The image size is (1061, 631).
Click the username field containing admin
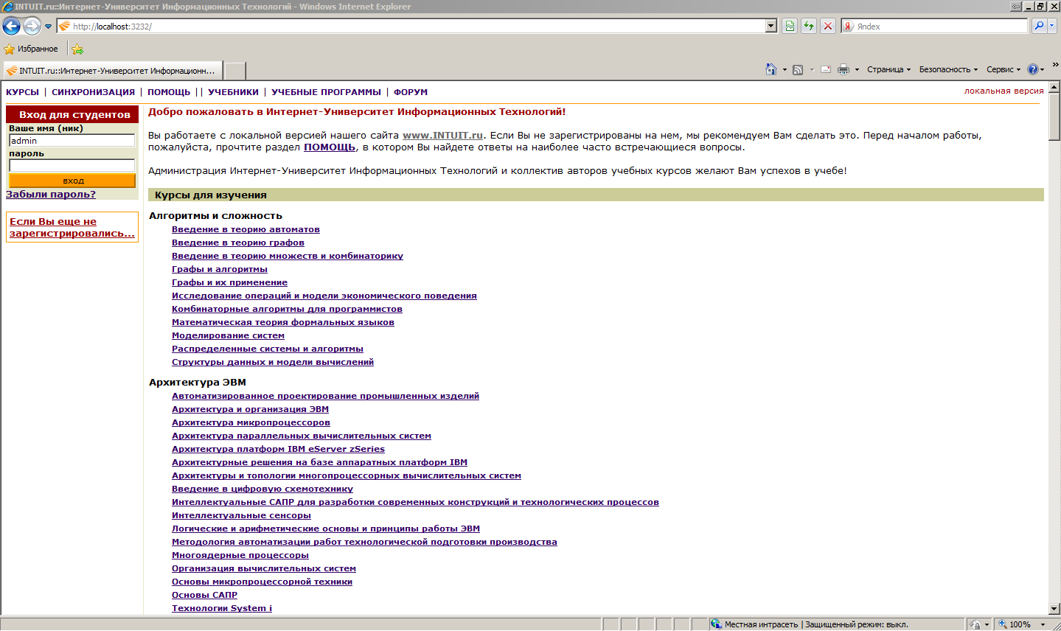pyautogui.click(x=72, y=140)
